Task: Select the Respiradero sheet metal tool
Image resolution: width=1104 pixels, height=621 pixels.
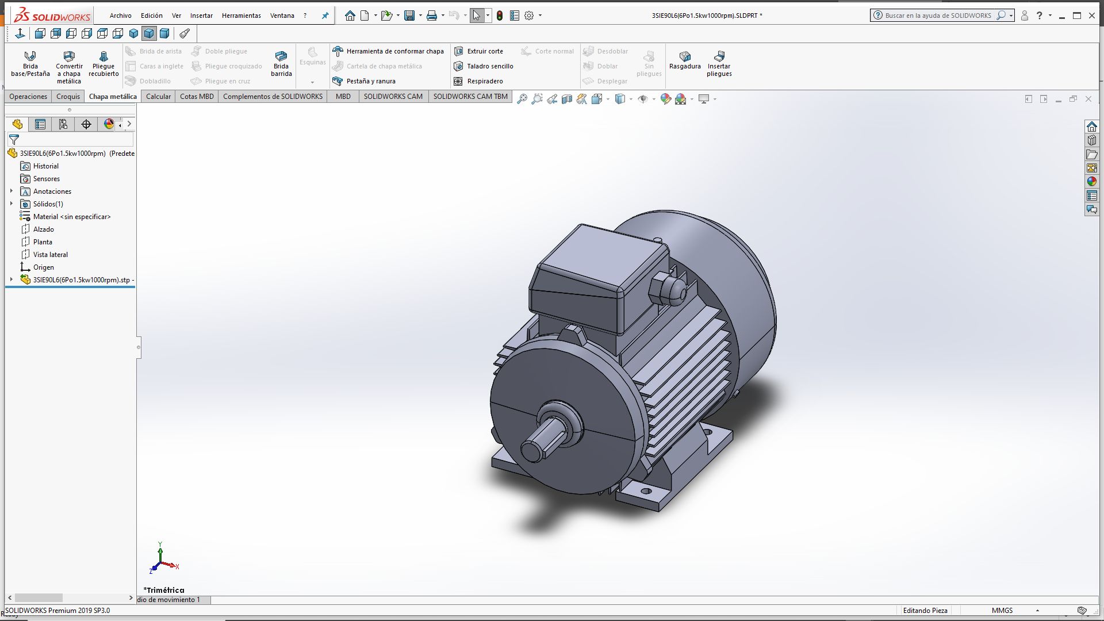Action: (483, 81)
